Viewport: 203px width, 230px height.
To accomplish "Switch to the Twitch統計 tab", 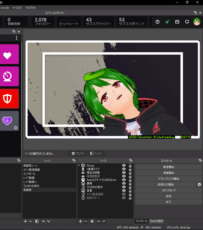I will pos(157,221).
